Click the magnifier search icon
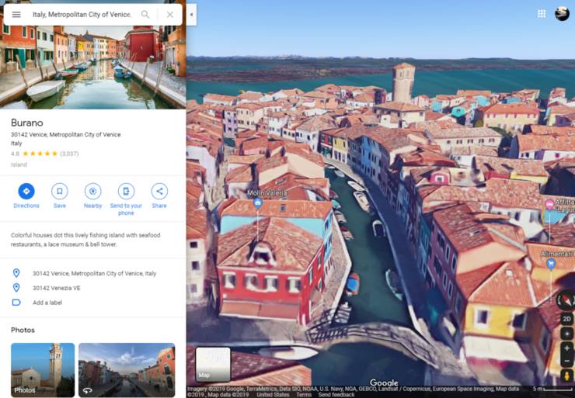Viewport: 575px width, 398px height. click(145, 15)
